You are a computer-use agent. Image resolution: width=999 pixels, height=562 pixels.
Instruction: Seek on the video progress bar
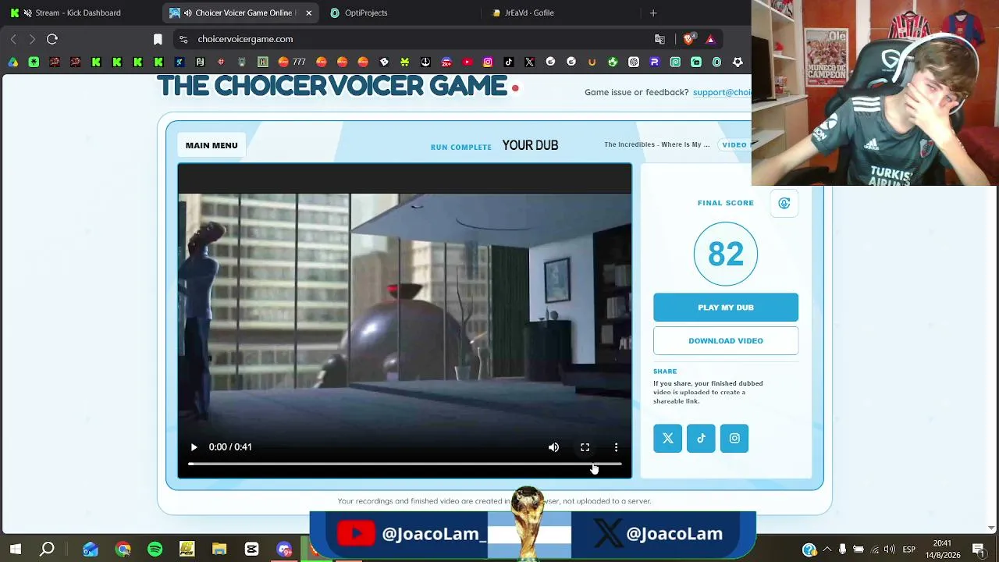pos(404,464)
